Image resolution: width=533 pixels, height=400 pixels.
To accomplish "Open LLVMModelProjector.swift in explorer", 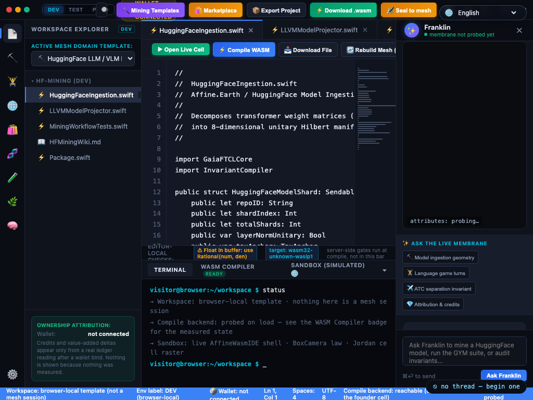I will pos(83,110).
